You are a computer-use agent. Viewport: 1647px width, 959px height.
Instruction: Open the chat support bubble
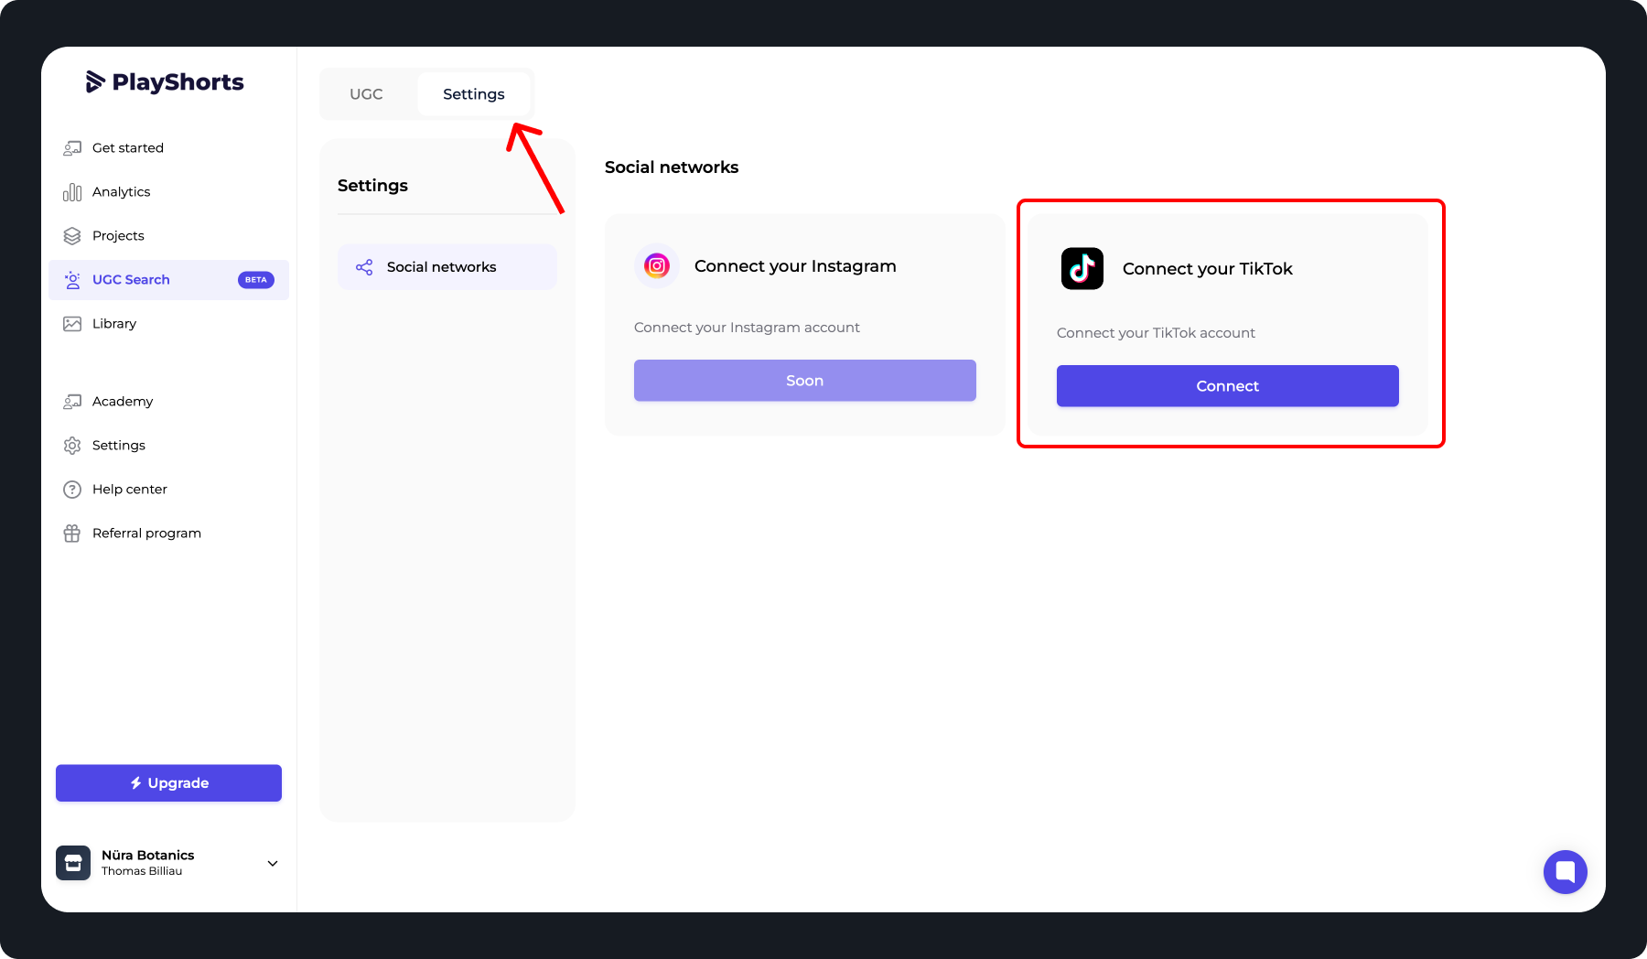click(1565, 871)
